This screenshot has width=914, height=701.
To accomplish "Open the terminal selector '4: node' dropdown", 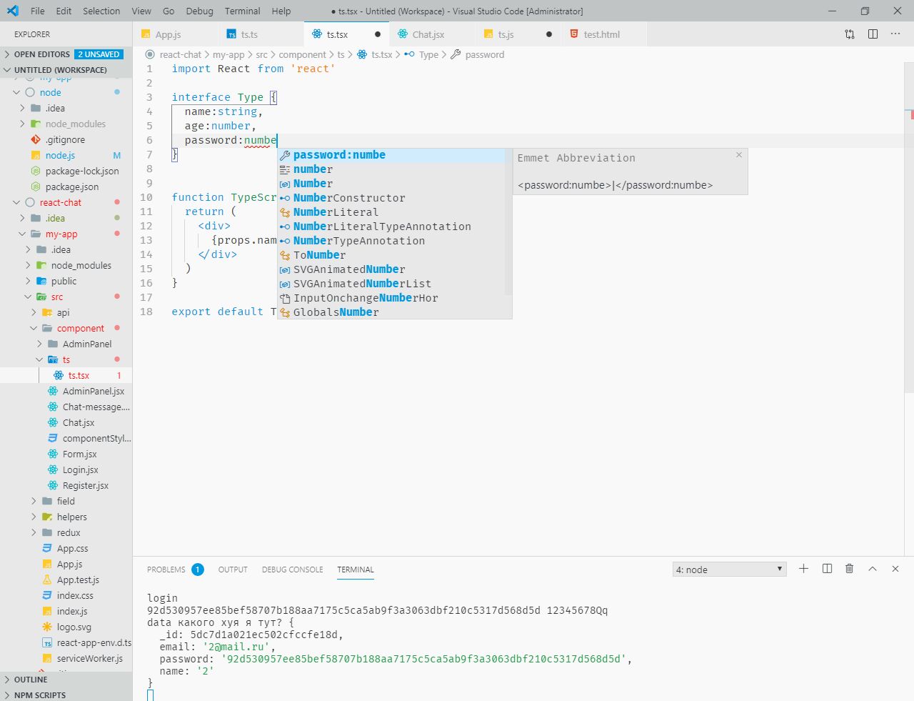I will 729,570.
